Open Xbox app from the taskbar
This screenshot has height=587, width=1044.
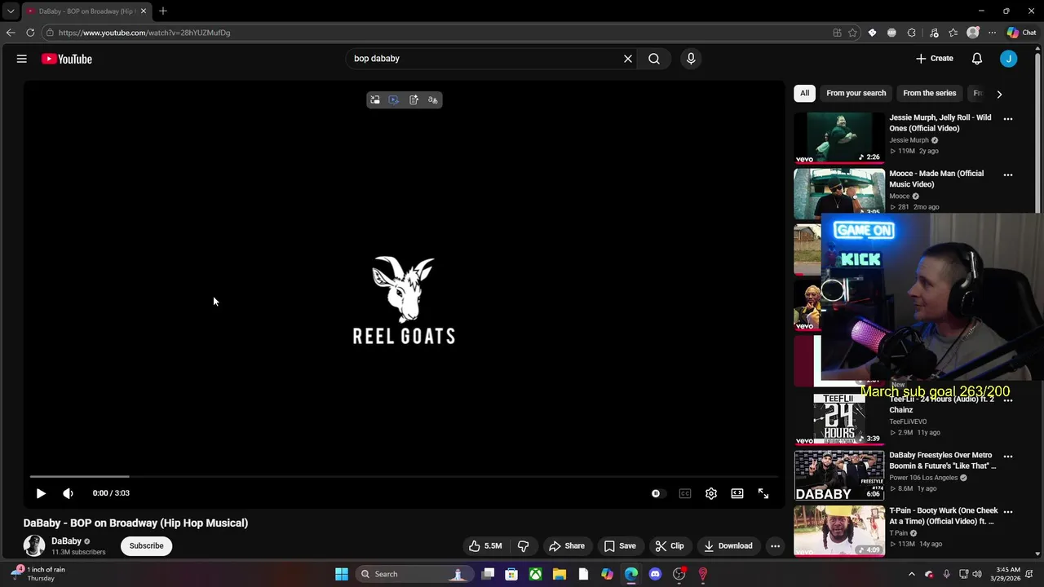pos(536,574)
